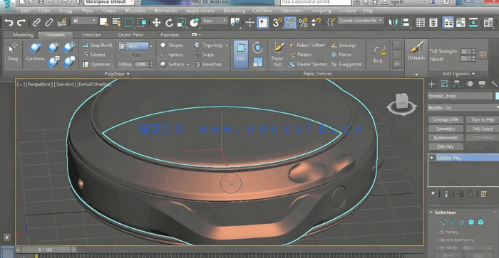Switch to the Object Paint tab

point(130,35)
